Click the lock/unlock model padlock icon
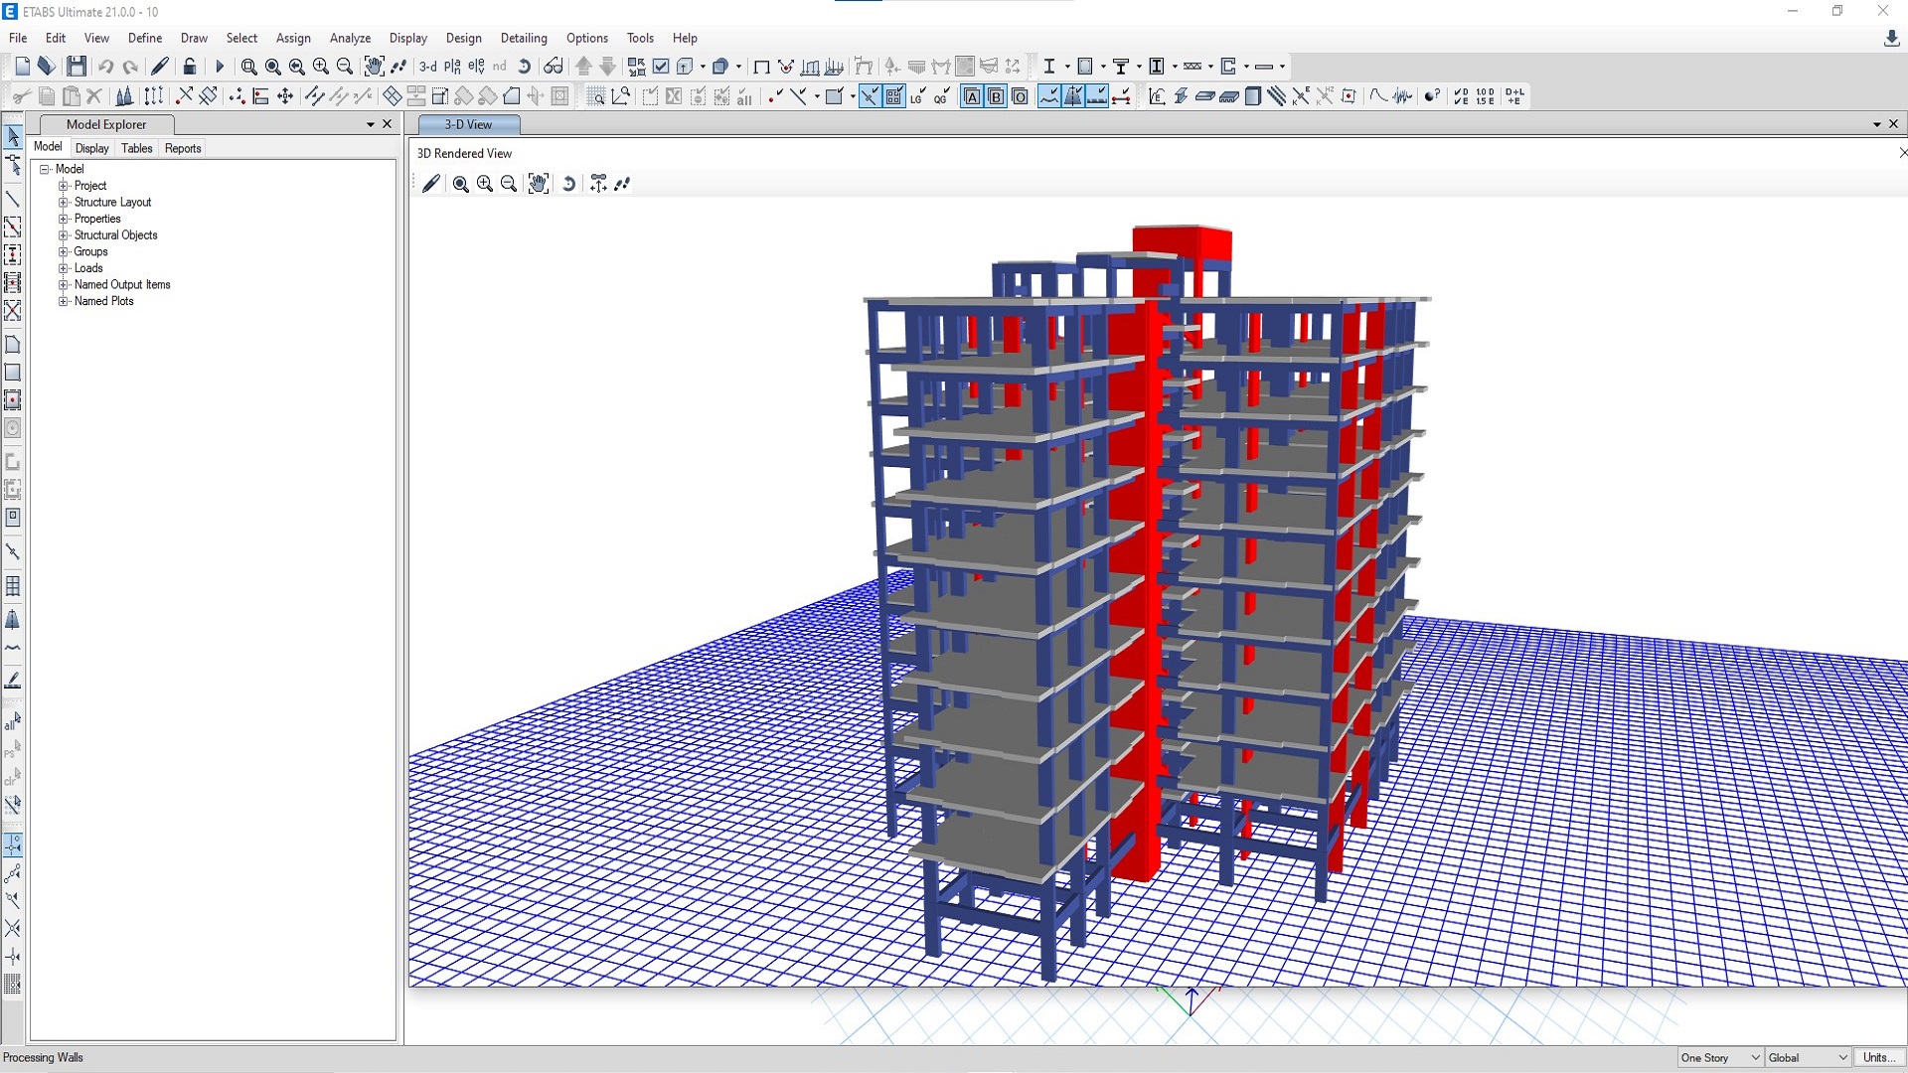 click(190, 67)
